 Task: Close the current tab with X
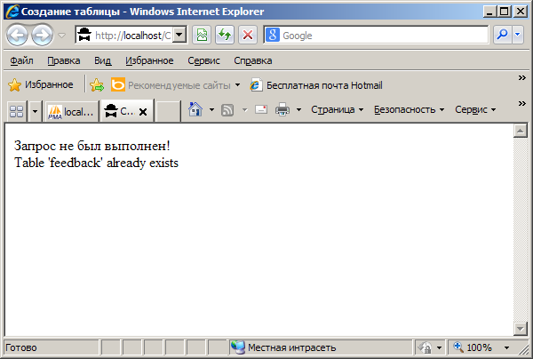[x=143, y=112]
